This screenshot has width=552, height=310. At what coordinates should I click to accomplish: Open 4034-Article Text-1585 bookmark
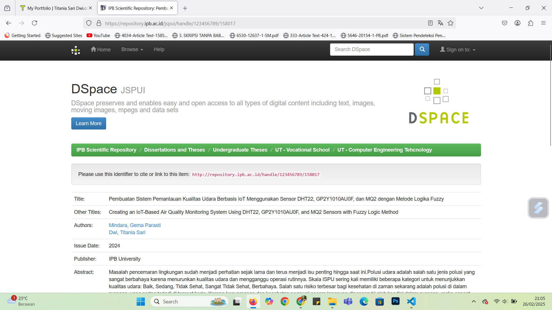pyautogui.click(x=141, y=35)
